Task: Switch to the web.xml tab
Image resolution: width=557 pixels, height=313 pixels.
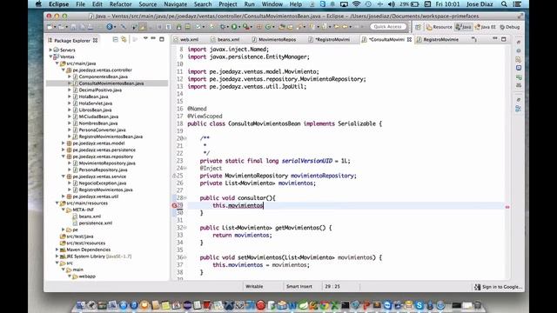Action: tap(189, 40)
